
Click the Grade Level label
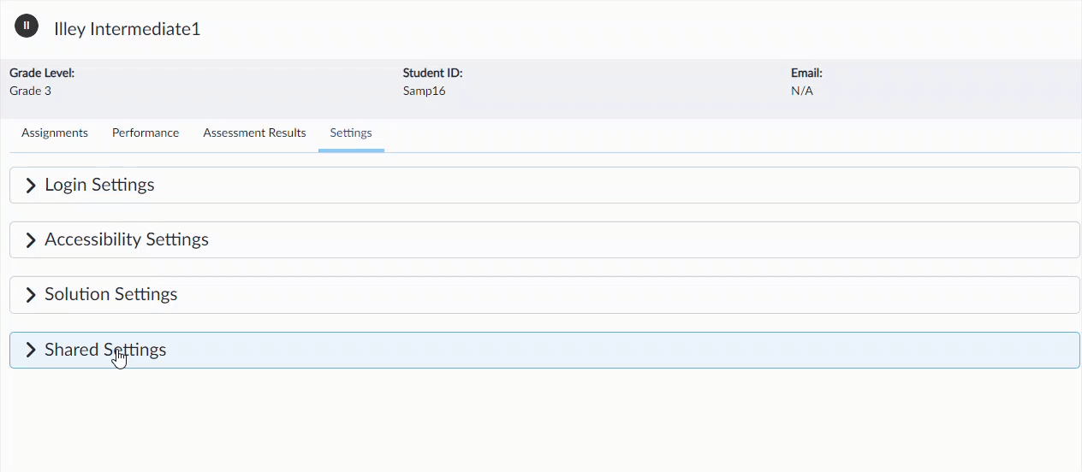tap(42, 74)
